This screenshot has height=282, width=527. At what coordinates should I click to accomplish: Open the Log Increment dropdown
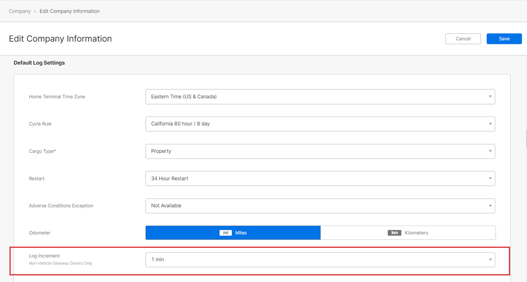320,260
